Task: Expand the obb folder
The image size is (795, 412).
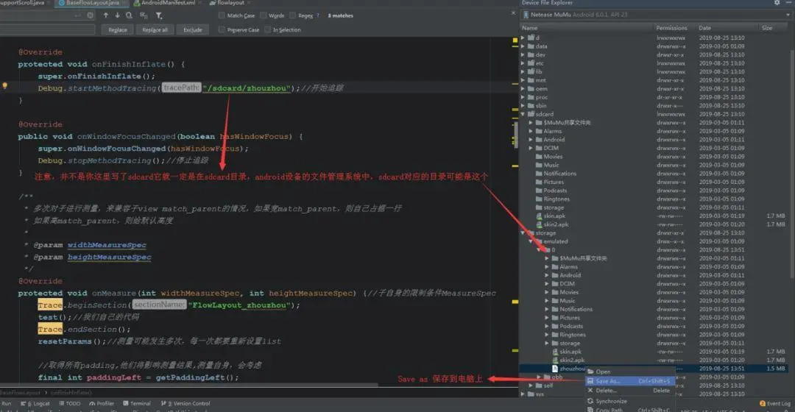Action: (539, 377)
